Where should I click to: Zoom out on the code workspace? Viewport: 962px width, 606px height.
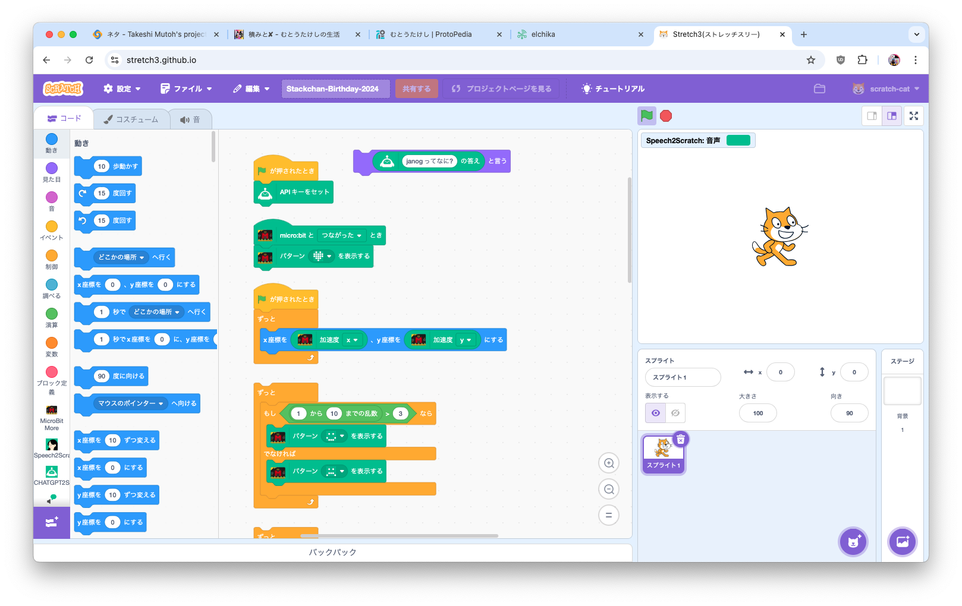coord(609,490)
